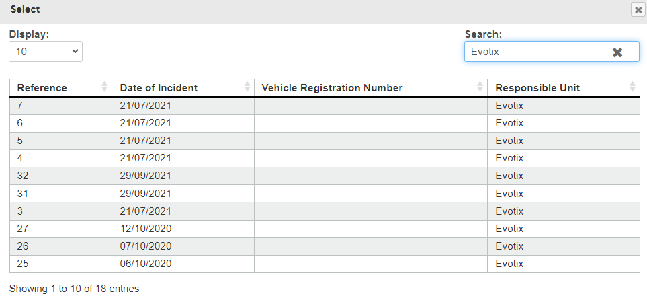Click inside the Search input field

(537, 52)
